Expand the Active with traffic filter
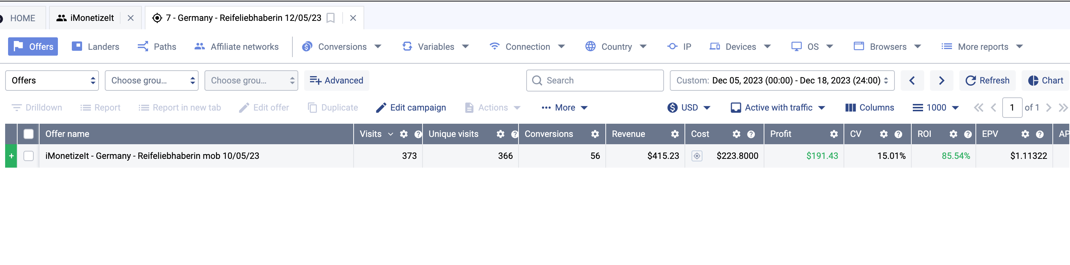This screenshot has height=265, width=1070. tap(778, 108)
